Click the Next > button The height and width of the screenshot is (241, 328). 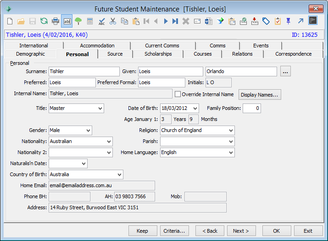241,231
